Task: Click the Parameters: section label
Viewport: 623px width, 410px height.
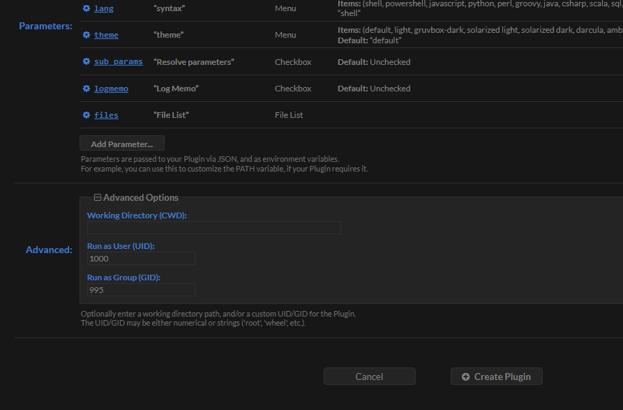Action: click(45, 26)
